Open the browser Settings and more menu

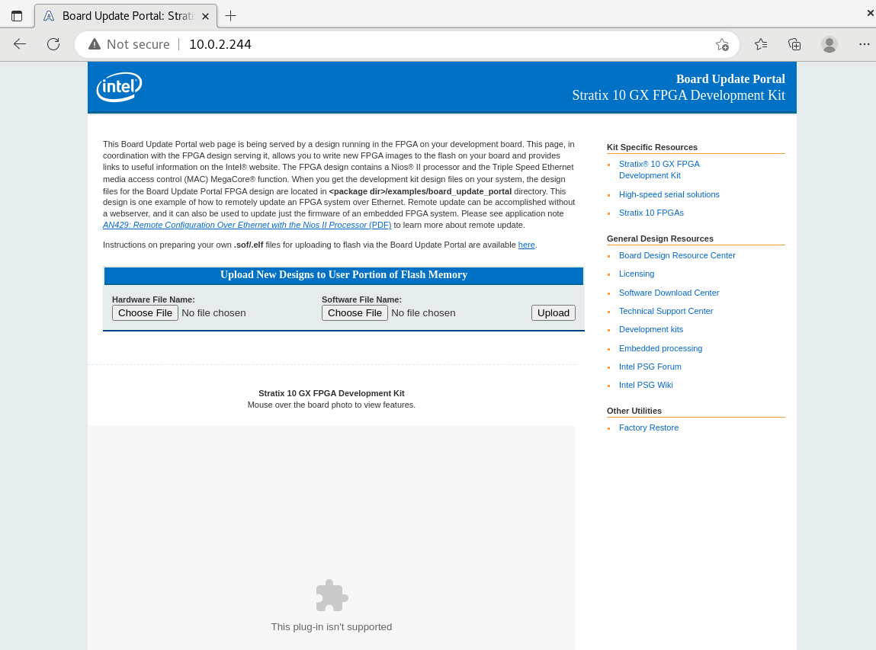pos(864,44)
